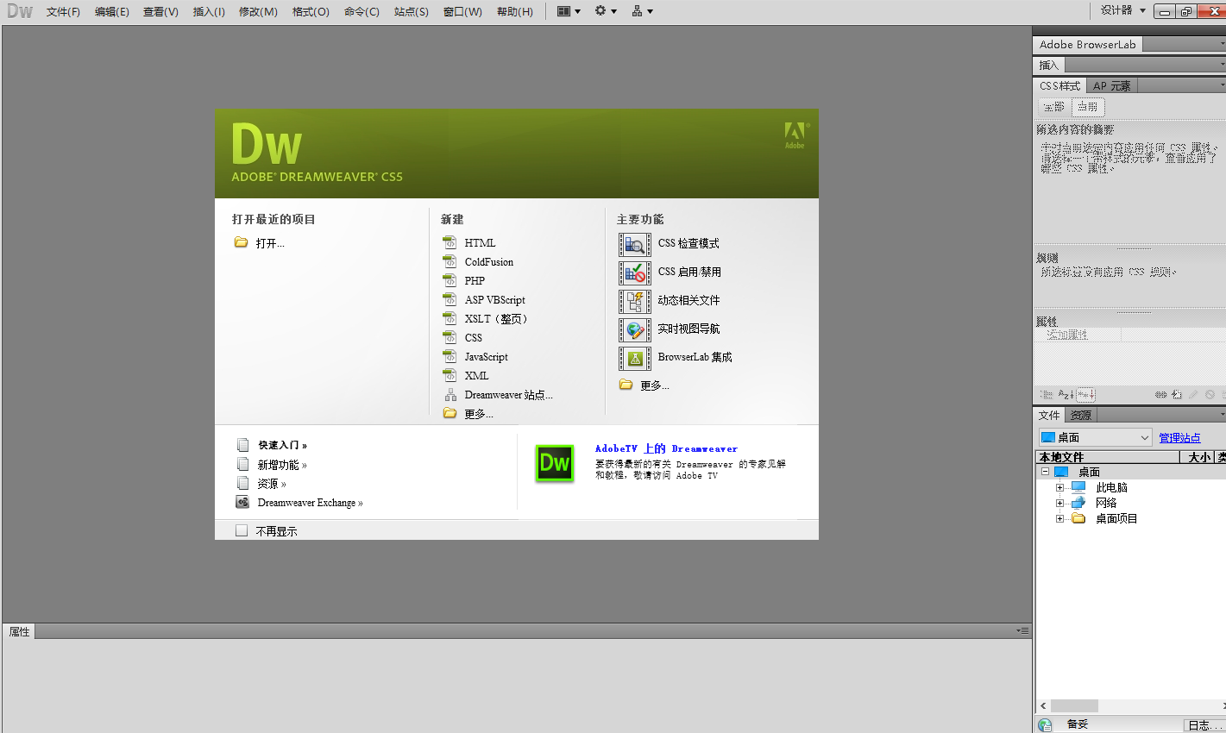Open the 实时视图导航 feature icon
Screen dimensions: 1226x733
tap(635, 329)
